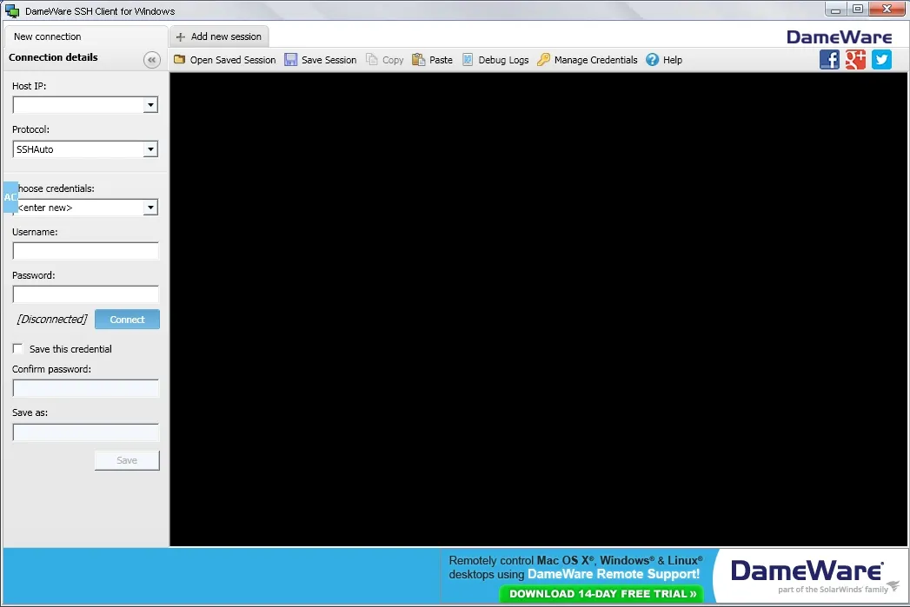Click the Save Session floppy disk icon
This screenshot has height=607, width=910.
[x=291, y=60]
